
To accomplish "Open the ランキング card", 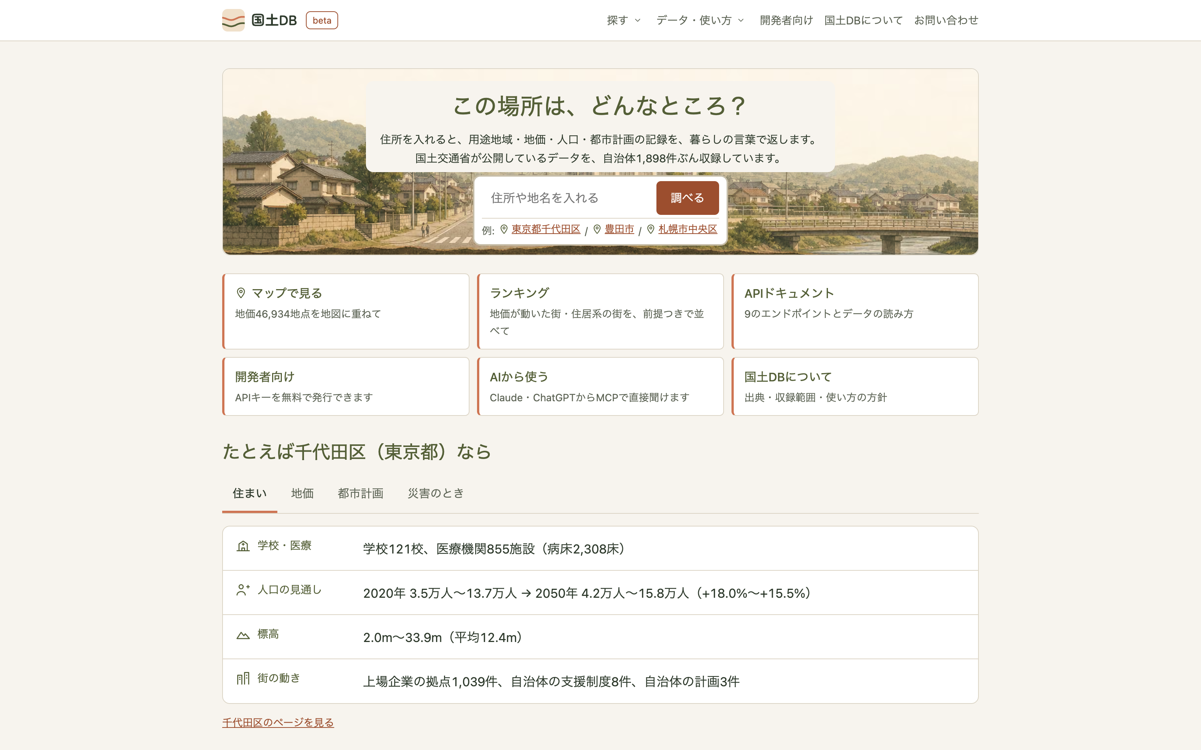I will [x=600, y=312].
